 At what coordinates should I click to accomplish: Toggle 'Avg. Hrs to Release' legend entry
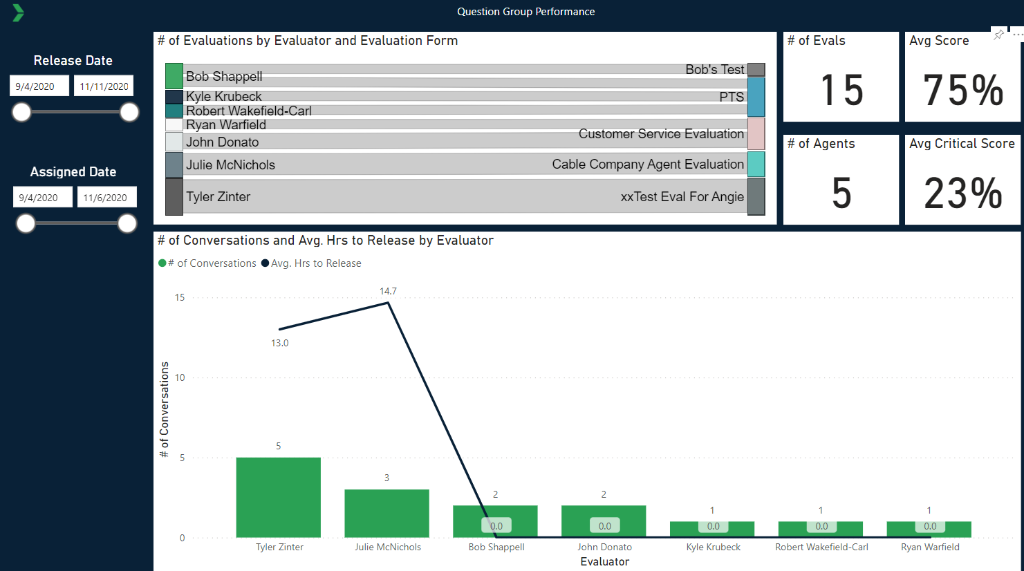click(x=311, y=263)
